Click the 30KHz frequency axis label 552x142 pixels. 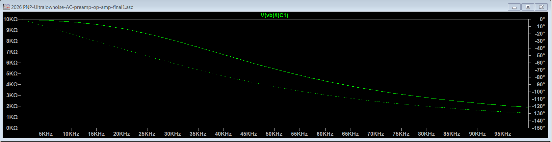point(173,134)
